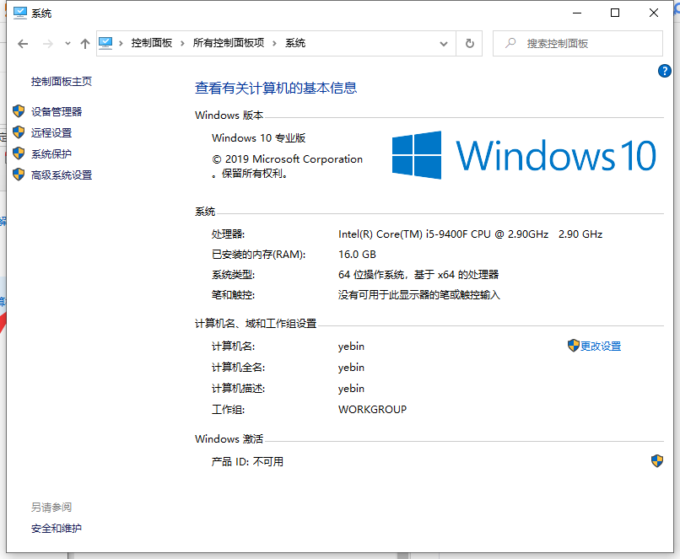Select 系统保护 in the sidebar

click(x=50, y=153)
